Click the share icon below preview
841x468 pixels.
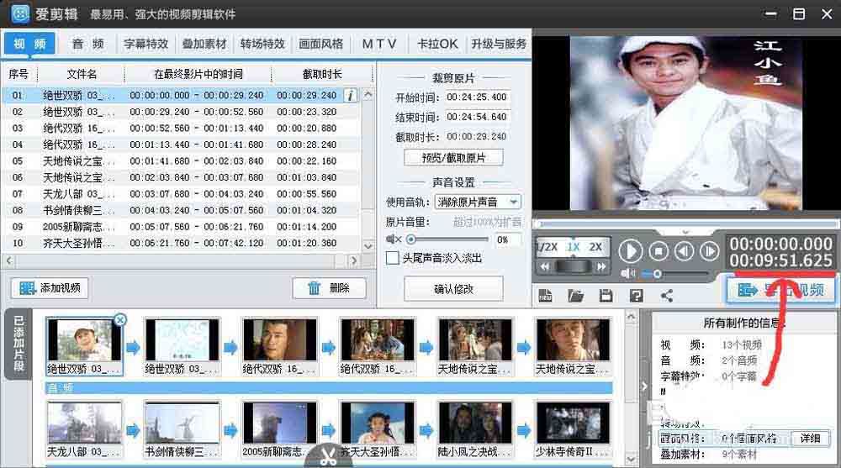(667, 296)
